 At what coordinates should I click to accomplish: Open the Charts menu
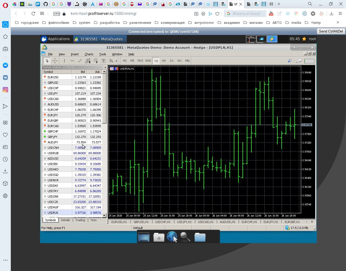pos(89,54)
